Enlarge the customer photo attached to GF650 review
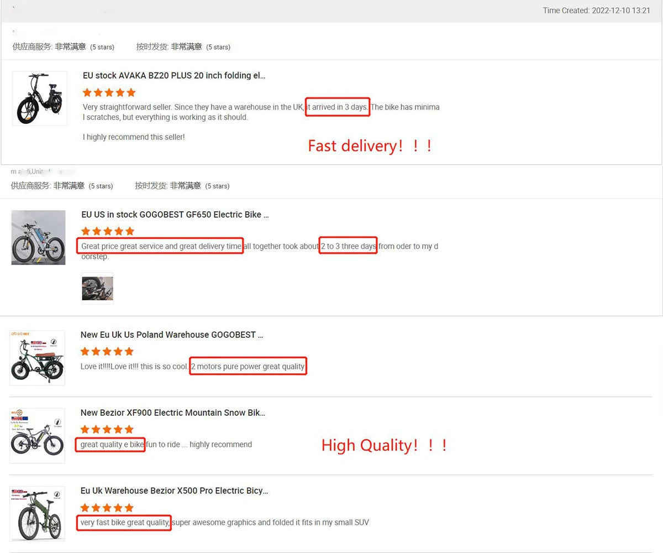Screen dimensions: 663x553 (97, 288)
